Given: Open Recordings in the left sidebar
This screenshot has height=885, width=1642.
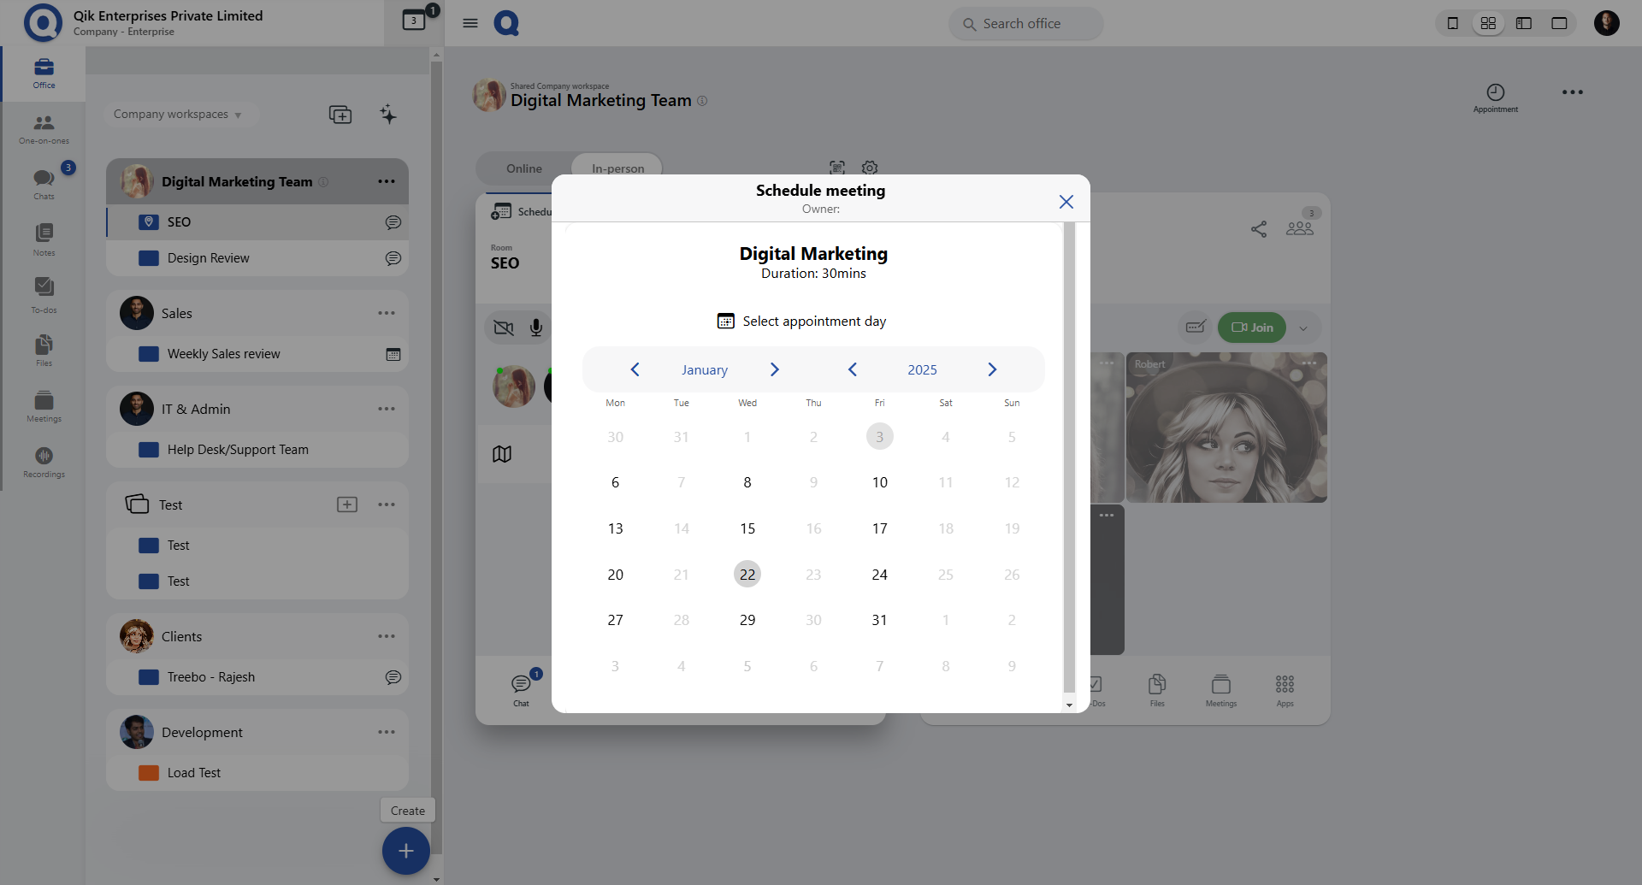Looking at the screenshot, I should [44, 462].
